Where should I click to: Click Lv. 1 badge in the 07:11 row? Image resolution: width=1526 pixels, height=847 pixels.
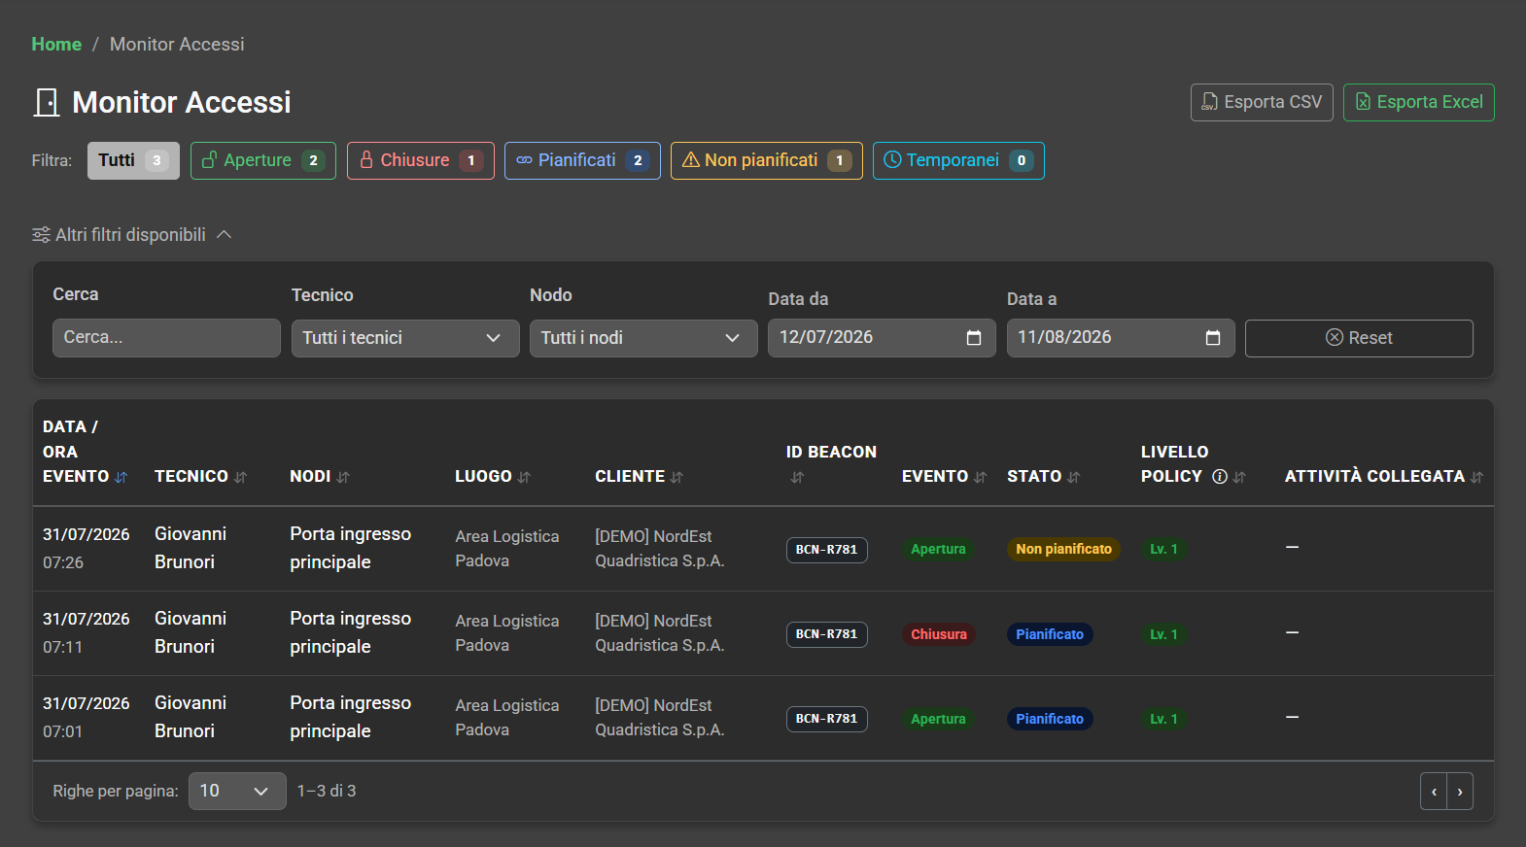point(1163,634)
